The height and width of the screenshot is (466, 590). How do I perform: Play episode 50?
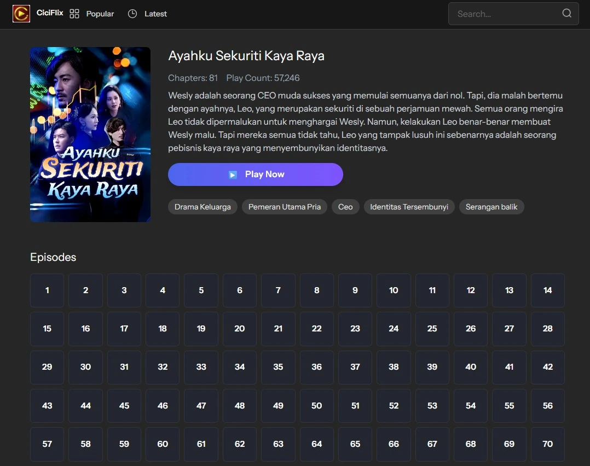click(316, 406)
